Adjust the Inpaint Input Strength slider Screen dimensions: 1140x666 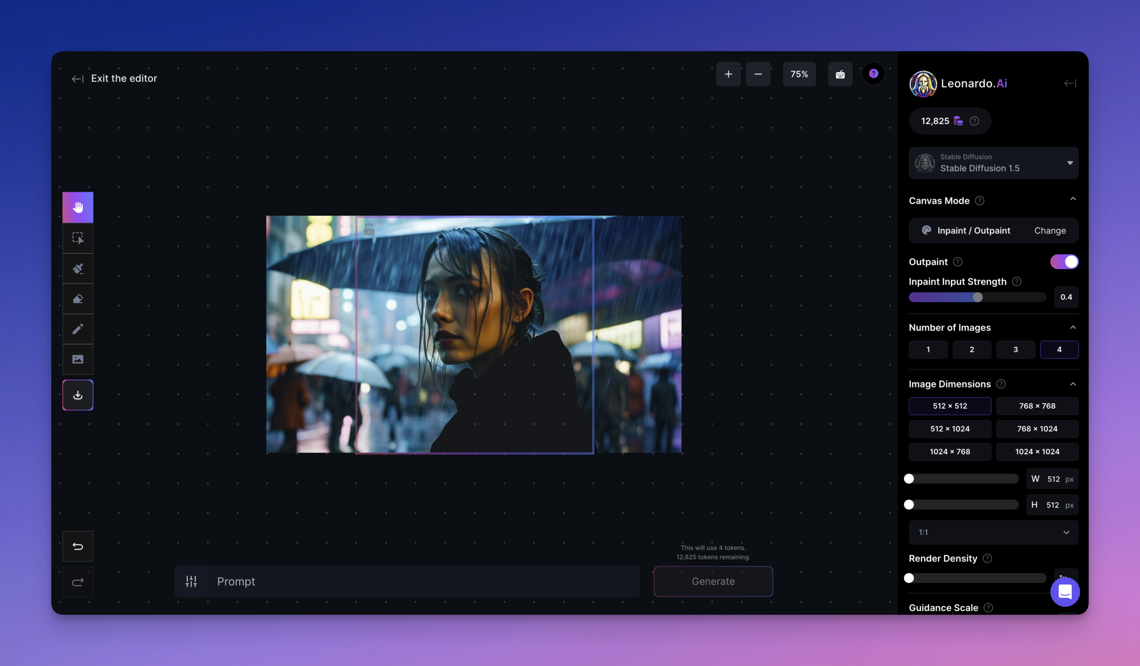coord(977,297)
